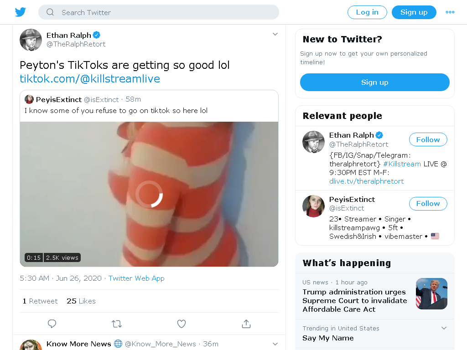Viewport: 467px width, 350px height.
Task: Click the search magnifier icon
Action: [x=50, y=12]
